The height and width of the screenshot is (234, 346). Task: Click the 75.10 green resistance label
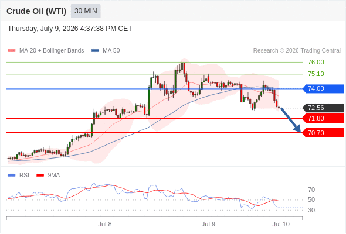click(x=316, y=74)
